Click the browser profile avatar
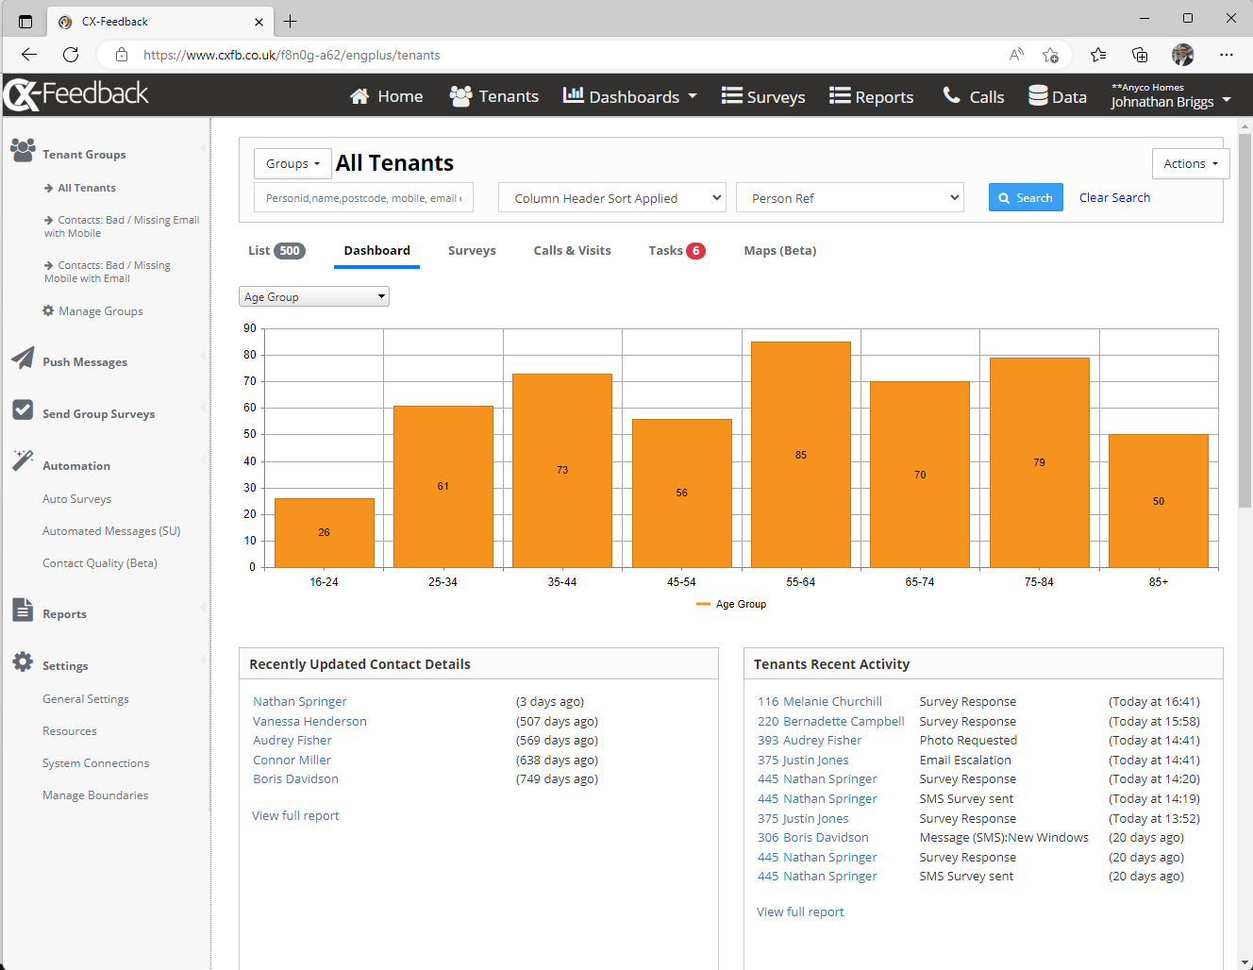1253x970 pixels. coord(1183,55)
